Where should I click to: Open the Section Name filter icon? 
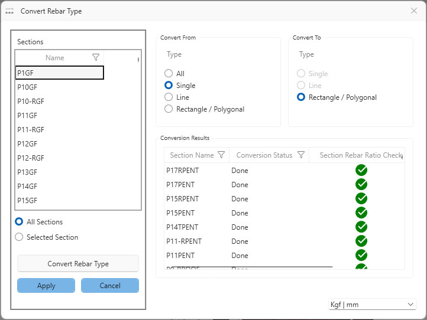tap(221, 155)
